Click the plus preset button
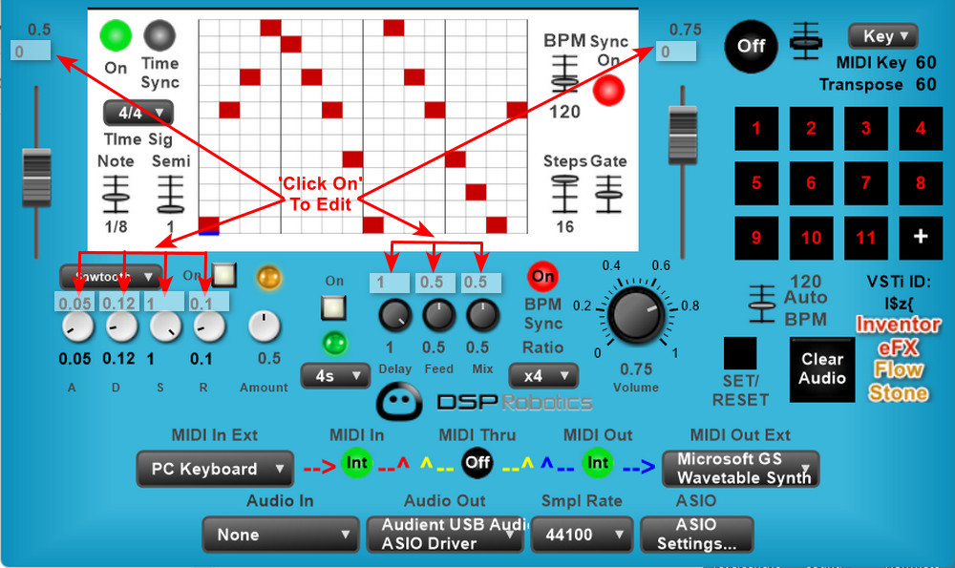Screen dimensions: 955x568 pyautogui.click(x=921, y=237)
